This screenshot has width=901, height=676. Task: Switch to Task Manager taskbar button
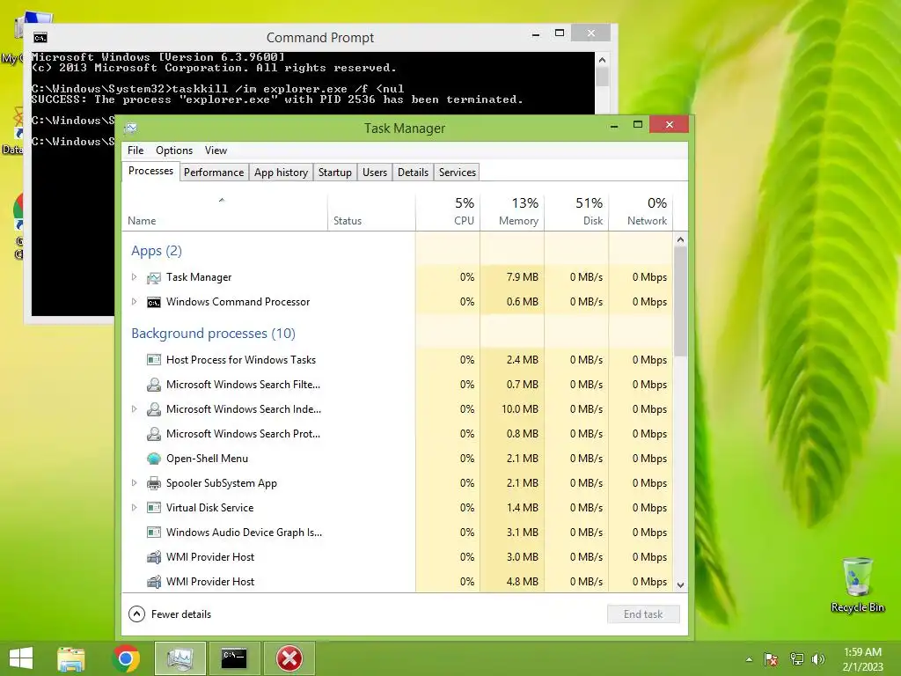tap(179, 658)
